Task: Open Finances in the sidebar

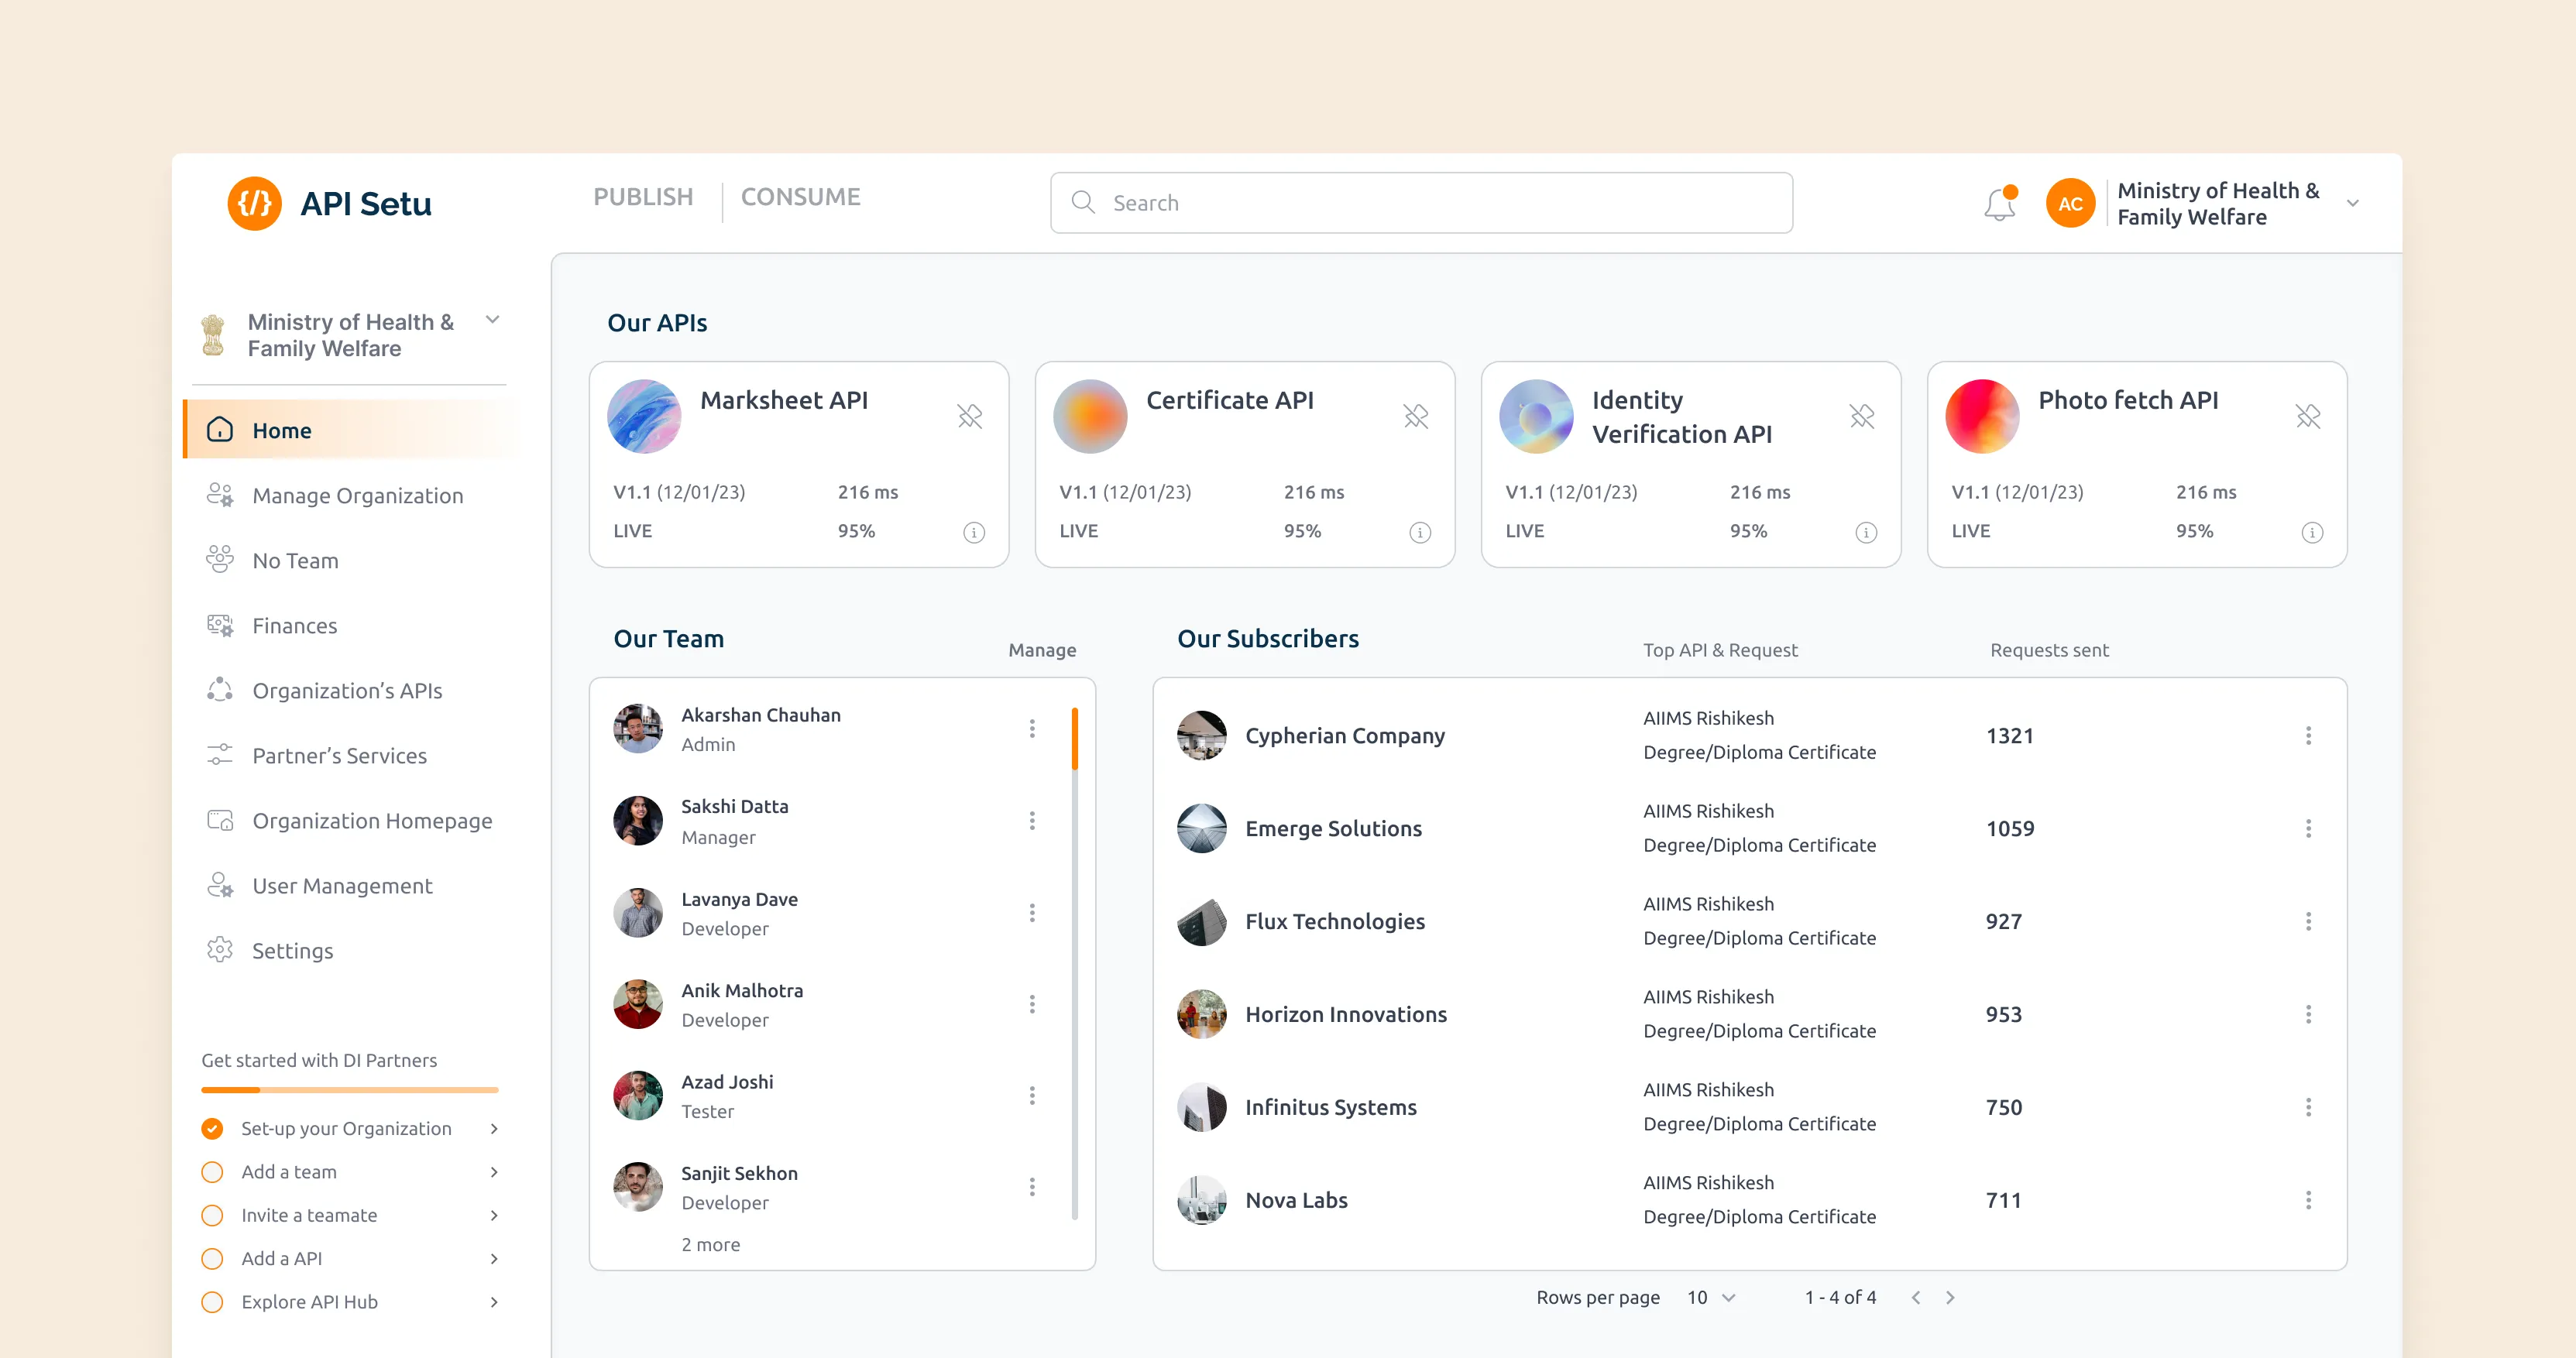Action: coord(294,626)
